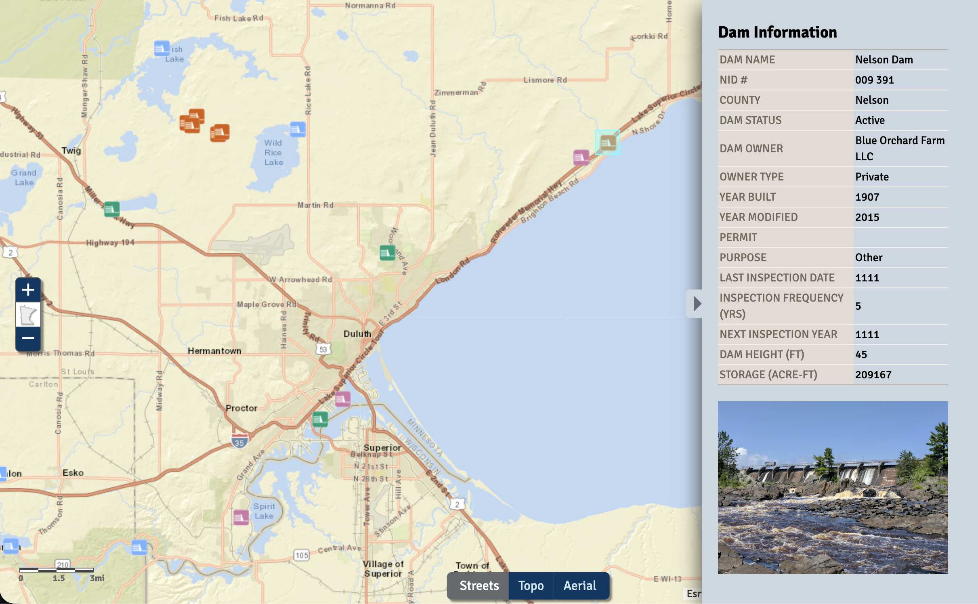
Task: Click blue dam marker by Wild Rice Lake
Action: point(298,129)
